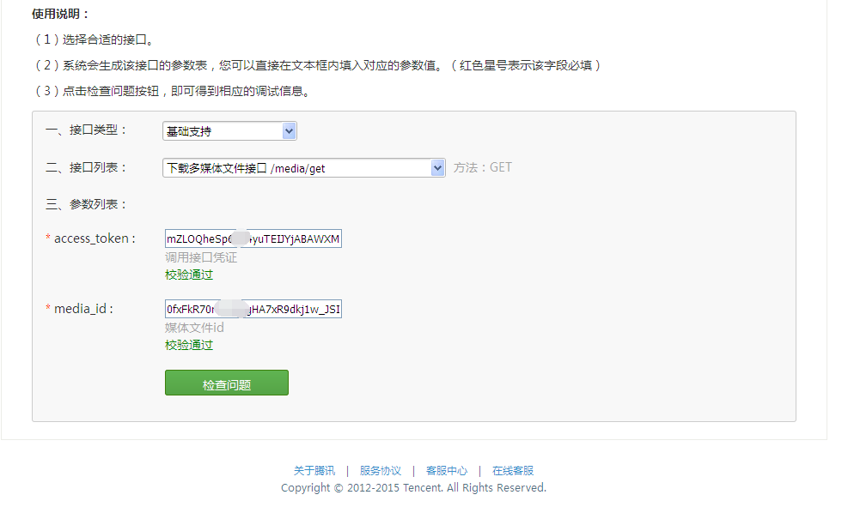Click the Tencent copyright text
Image resolution: width=848 pixels, height=519 pixels.
coord(413,487)
